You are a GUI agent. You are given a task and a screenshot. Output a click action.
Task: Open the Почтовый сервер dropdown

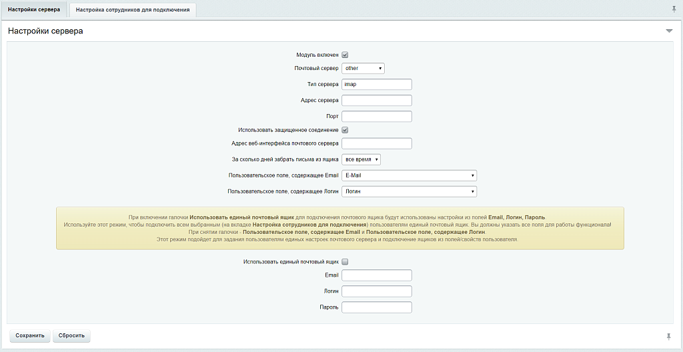click(x=363, y=69)
